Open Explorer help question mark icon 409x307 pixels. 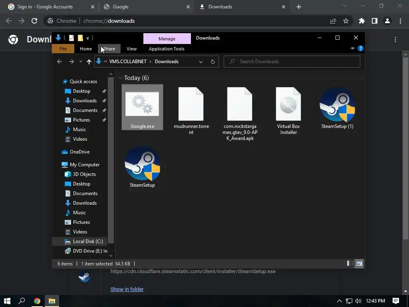[x=361, y=48]
